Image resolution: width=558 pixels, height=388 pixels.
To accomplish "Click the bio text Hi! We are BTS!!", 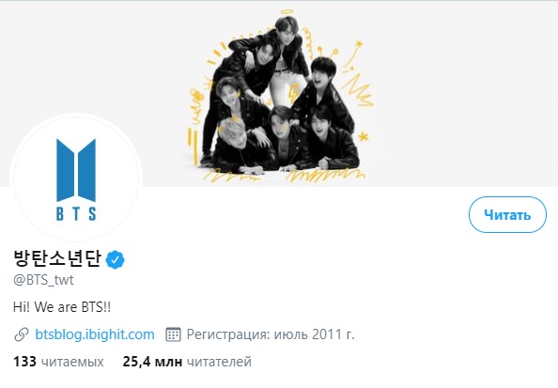I will 62,307.
